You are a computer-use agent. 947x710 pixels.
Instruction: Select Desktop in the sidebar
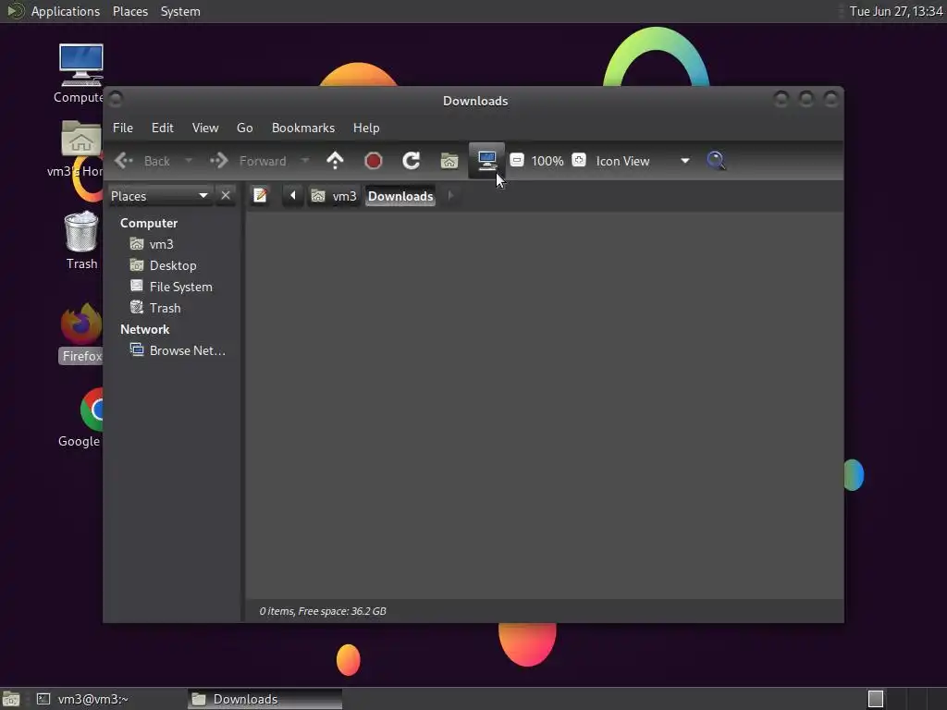coord(175,265)
